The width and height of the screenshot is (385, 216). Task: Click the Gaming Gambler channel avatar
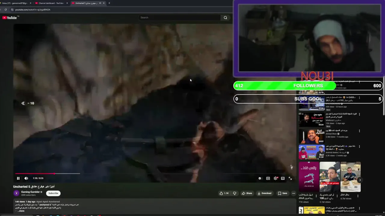16,193
